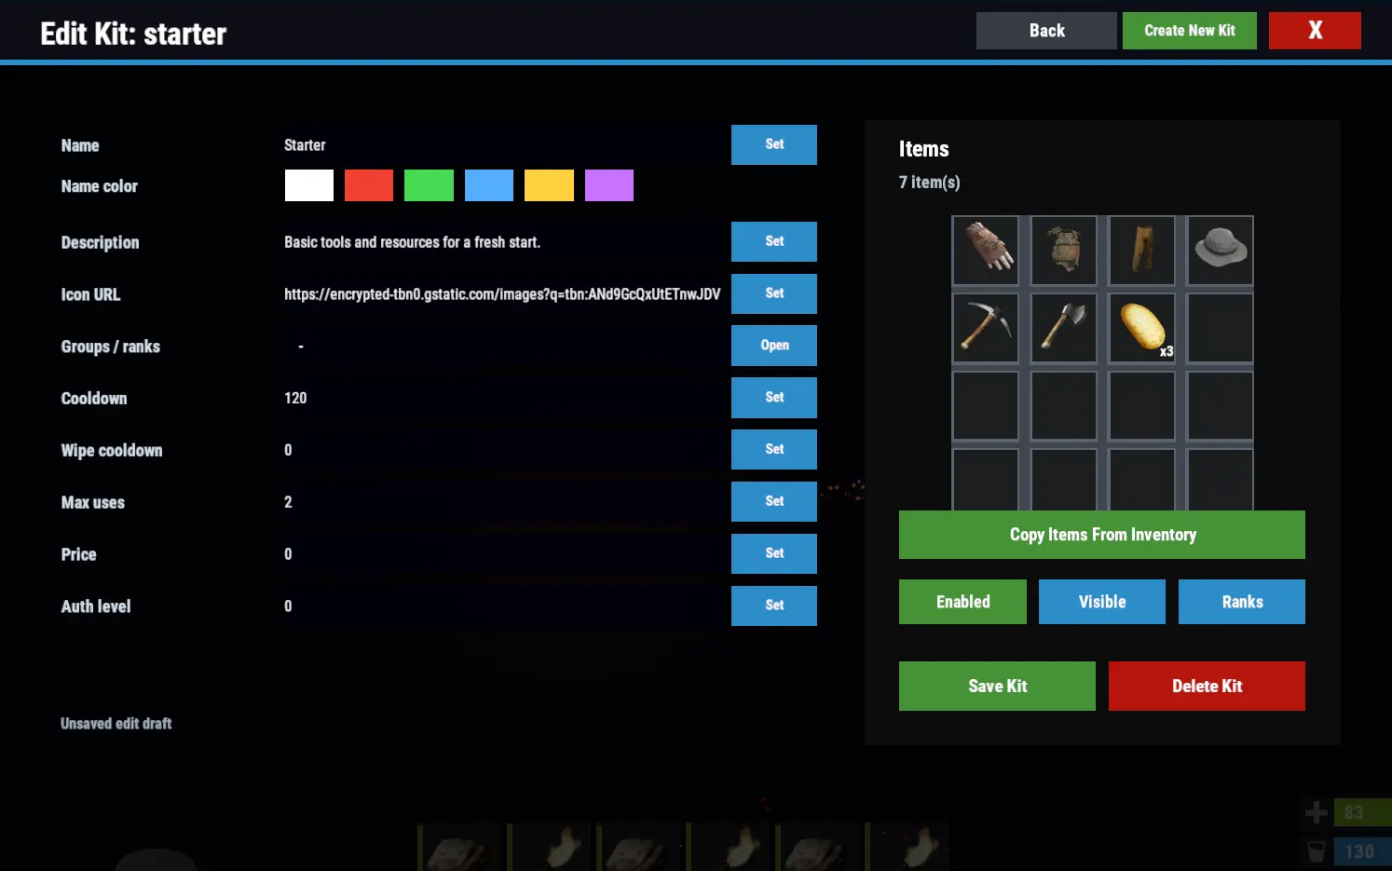Click the Price label
This screenshot has width=1392, height=871.
click(79, 554)
